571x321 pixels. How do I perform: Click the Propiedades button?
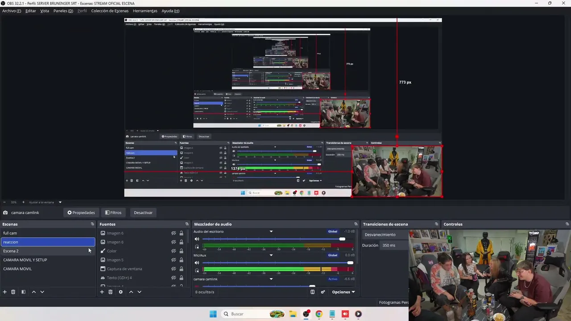[81, 213]
